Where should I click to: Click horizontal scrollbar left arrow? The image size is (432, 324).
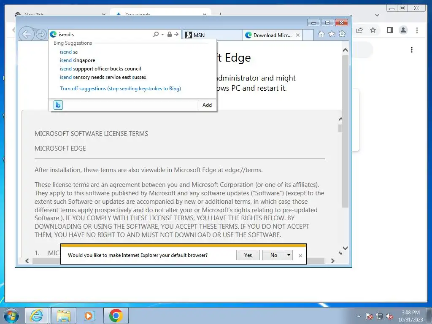[27, 261]
